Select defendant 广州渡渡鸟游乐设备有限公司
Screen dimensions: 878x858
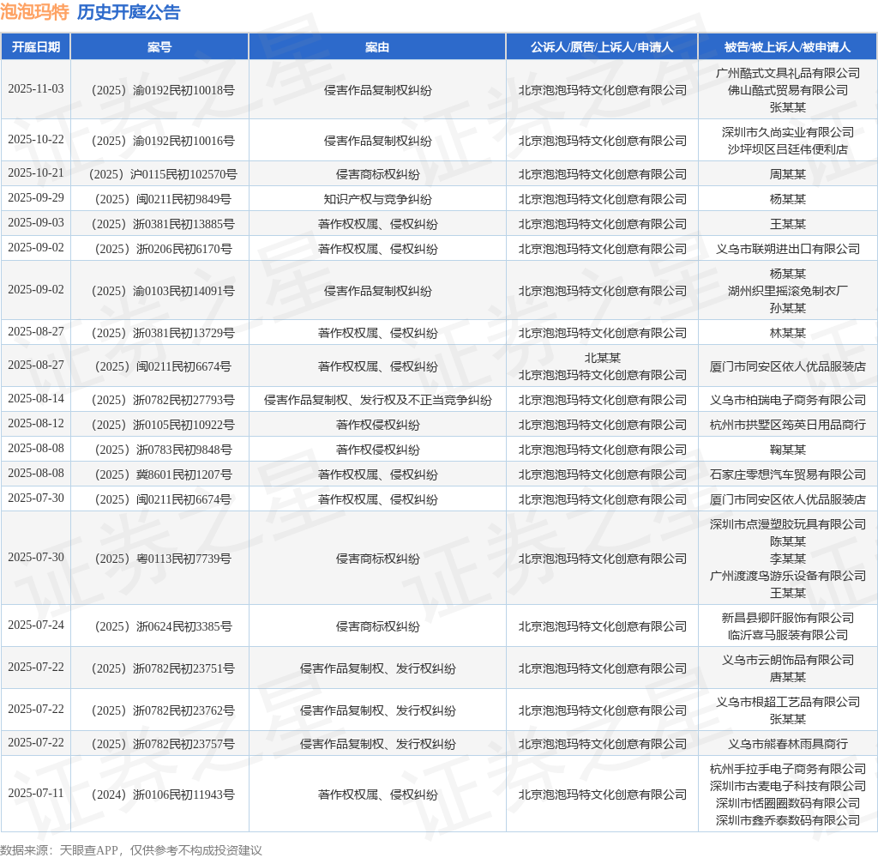pyautogui.click(x=787, y=576)
